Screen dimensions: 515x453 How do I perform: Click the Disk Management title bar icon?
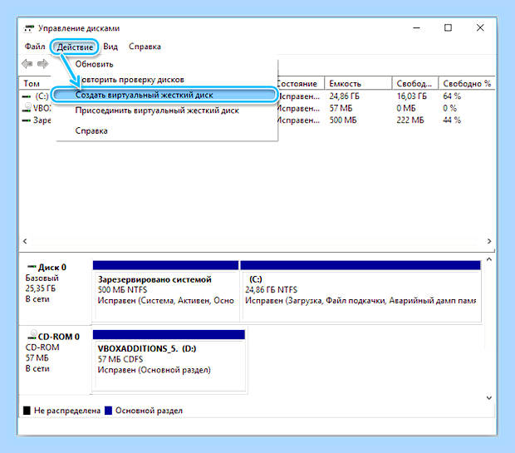(29, 28)
